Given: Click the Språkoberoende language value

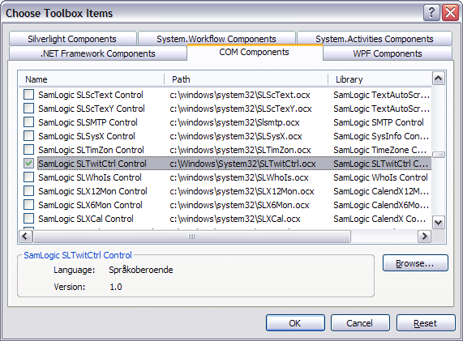Looking at the screenshot, I should coord(141,270).
